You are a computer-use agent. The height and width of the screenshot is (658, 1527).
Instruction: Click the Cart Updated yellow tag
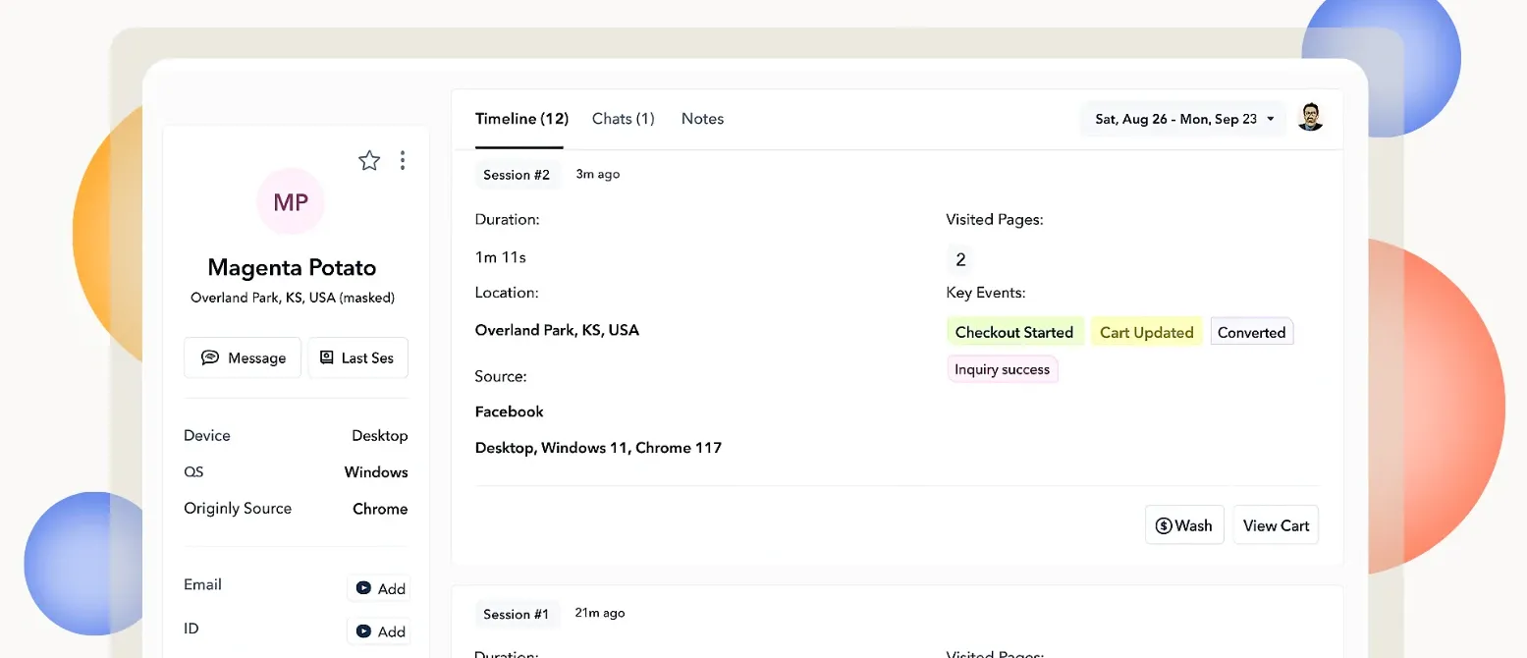1146,332
